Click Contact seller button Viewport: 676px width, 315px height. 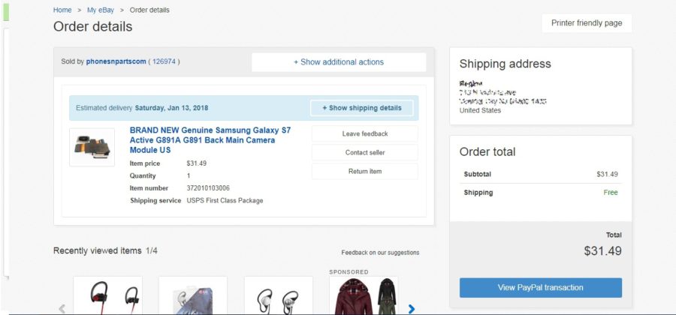pos(364,152)
